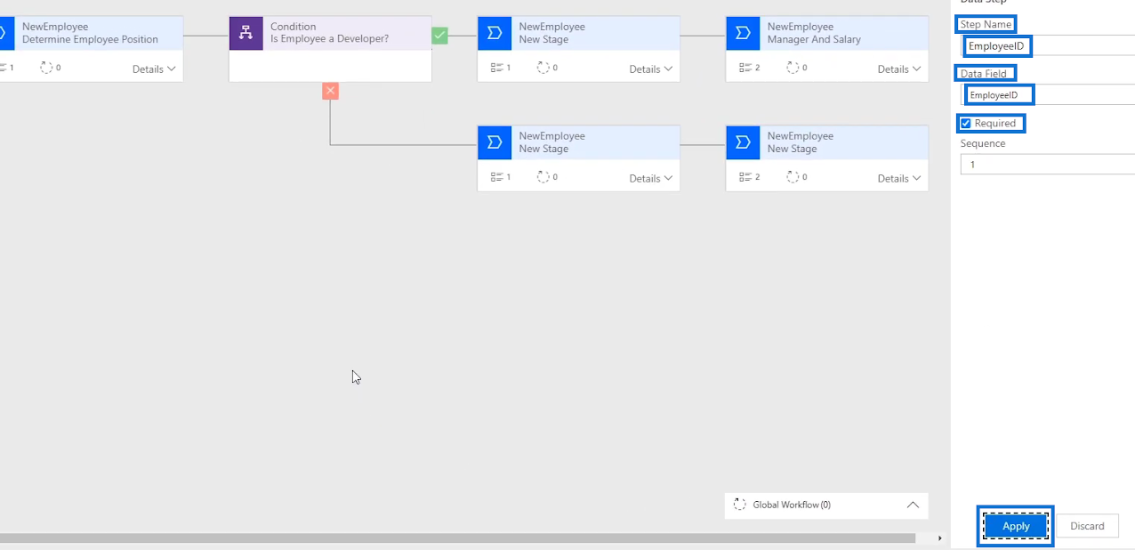Click steps icon in bottom-row right New Stage
This screenshot has width=1135, height=550.
click(745, 177)
